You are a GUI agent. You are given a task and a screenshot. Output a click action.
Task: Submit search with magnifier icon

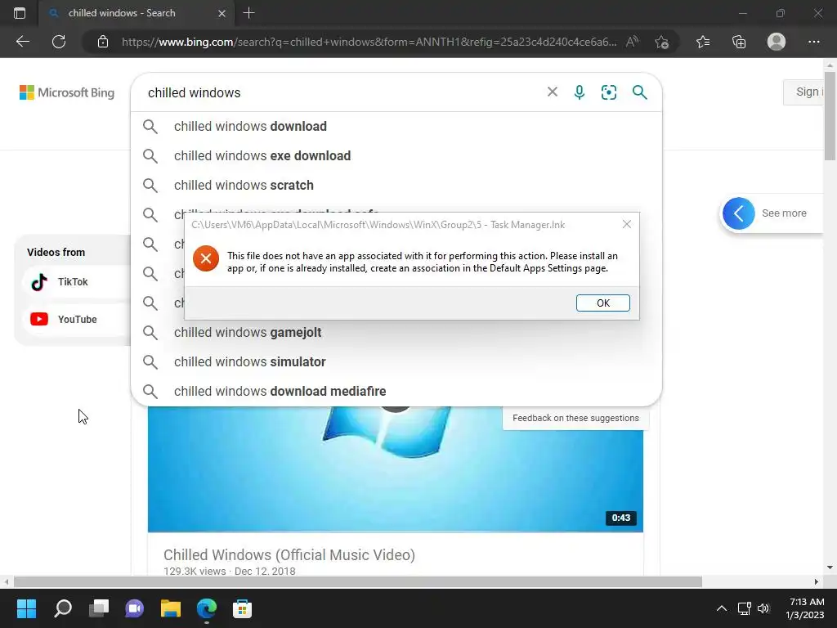639,92
